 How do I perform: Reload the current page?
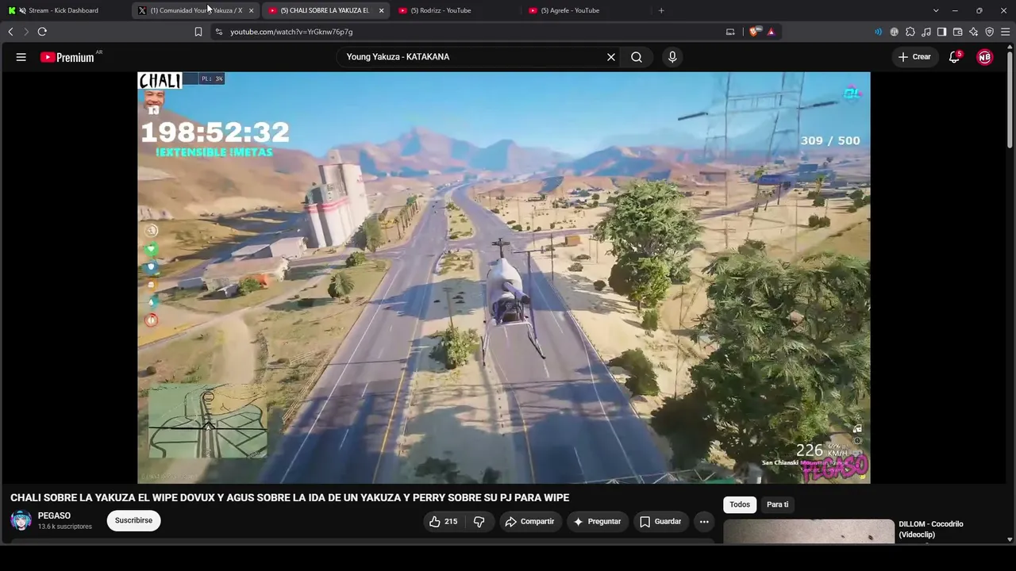pyautogui.click(x=42, y=32)
